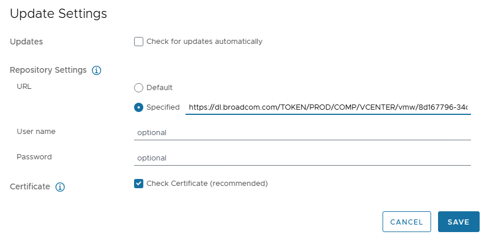Click the 'Specified' radio label text
The width and height of the screenshot is (486, 239).
[x=163, y=107]
